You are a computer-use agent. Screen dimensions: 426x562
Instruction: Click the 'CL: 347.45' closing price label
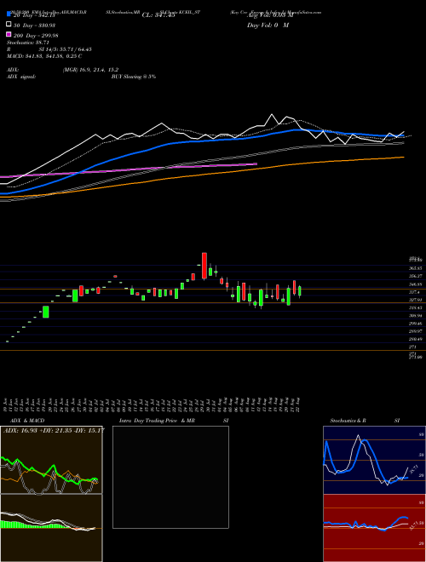pos(158,15)
